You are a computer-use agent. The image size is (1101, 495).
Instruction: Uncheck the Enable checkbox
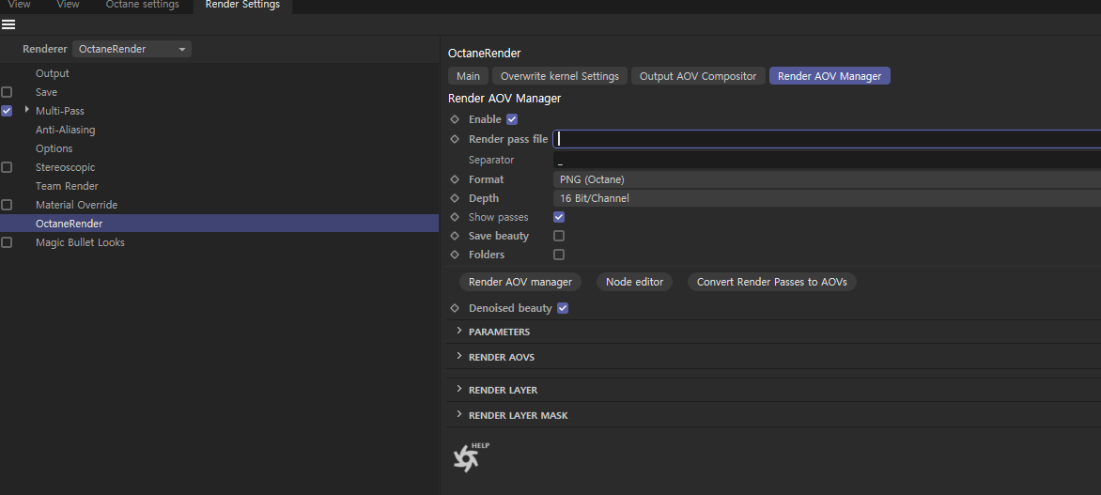512,119
